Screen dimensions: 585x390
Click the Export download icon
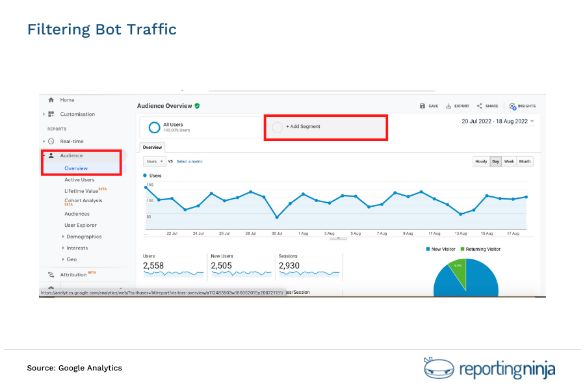pyautogui.click(x=448, y=106)
